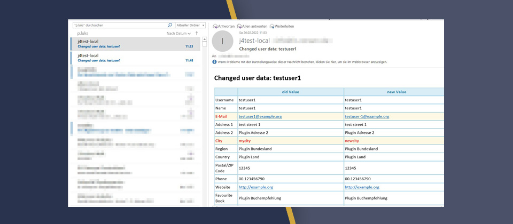Click the 'Address 1' row label
This screenshot has width=513, height=224.
tap(224, 124)
